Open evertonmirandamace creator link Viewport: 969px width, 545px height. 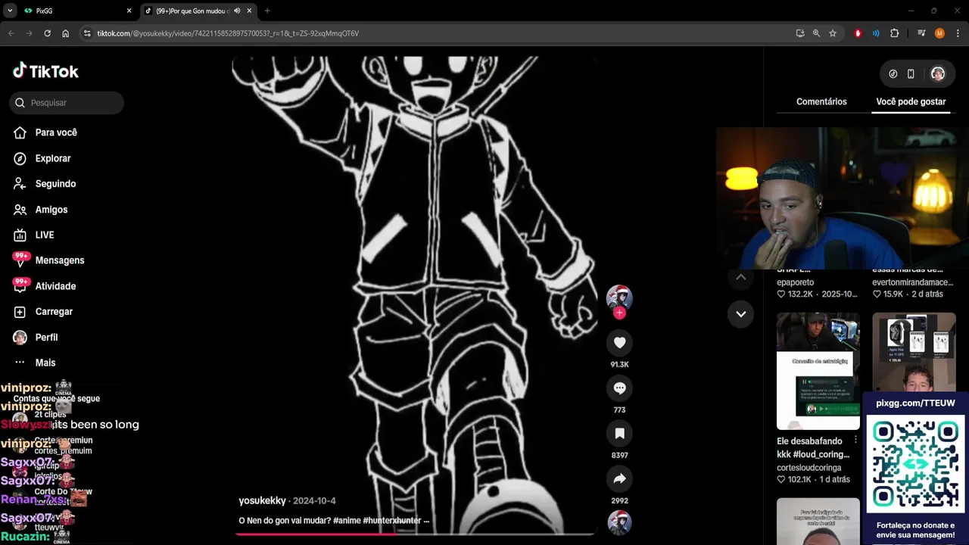(912, 282)
